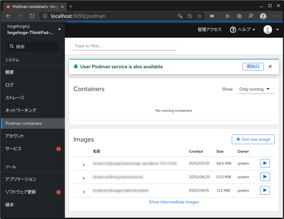Run the first image with play button
The image size is (284, 219).
264,164
